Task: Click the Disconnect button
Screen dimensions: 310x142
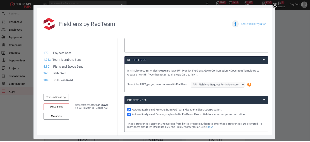Action: (x=56, y=107)
